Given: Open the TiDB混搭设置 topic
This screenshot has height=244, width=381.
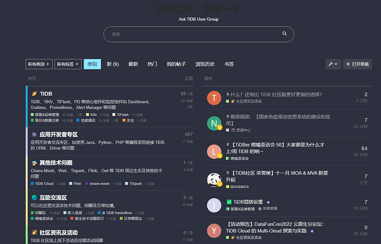Looking at the screenshot, I should coord(248,202).
